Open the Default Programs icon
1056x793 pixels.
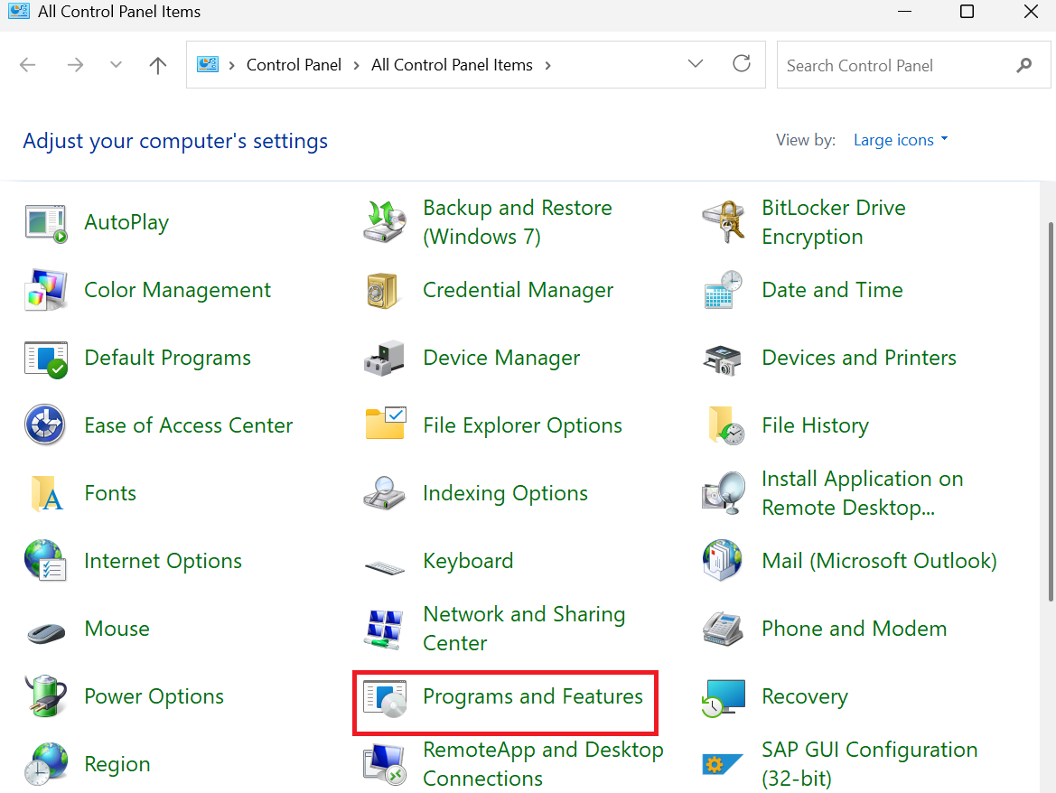pos(46,359)
